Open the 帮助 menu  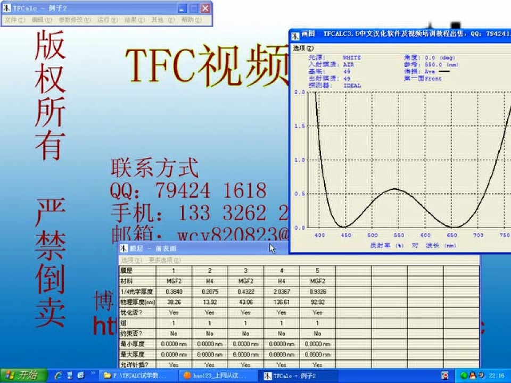pos(192,20)
